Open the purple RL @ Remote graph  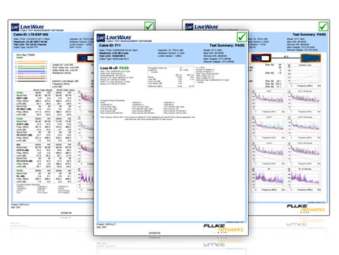(x=304, y=180)
